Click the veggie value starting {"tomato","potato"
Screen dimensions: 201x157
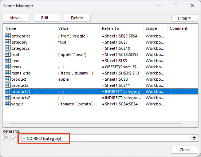click(78, 104)
